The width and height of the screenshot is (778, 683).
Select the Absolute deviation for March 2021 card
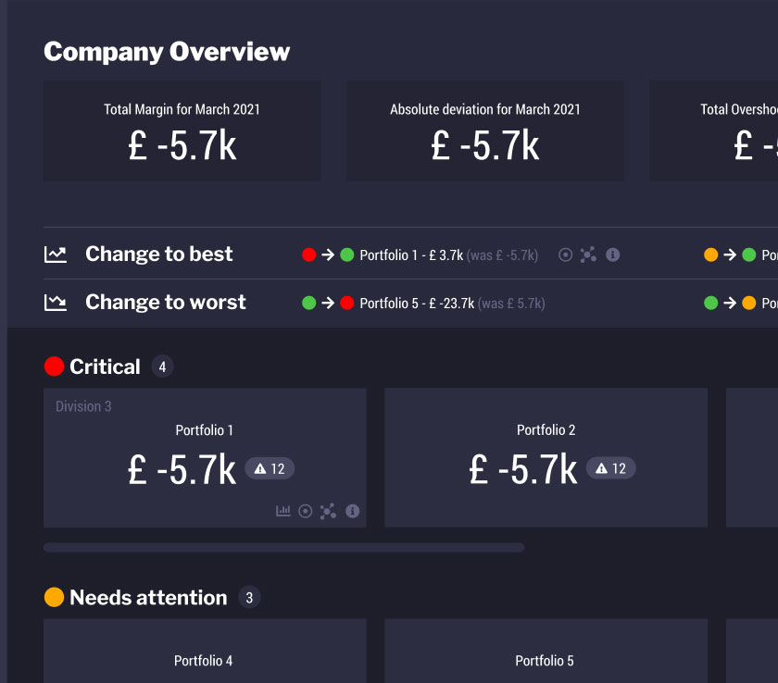coord(484,130)
